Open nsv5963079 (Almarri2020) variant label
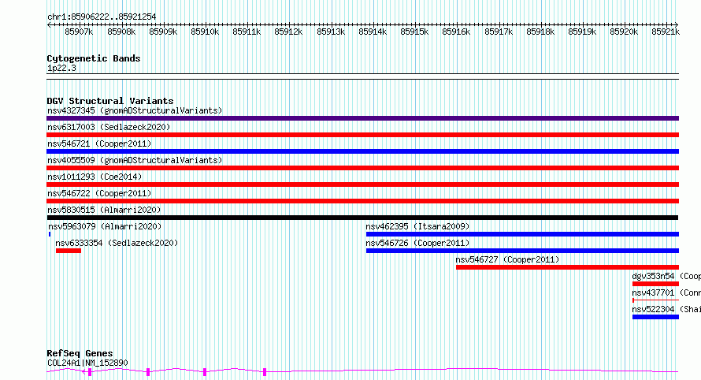Screen dimensions: 701x380 [105, 226]
